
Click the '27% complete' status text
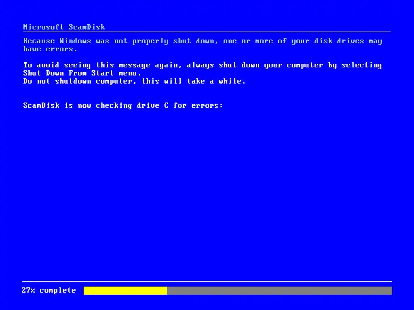pos(49,290)
